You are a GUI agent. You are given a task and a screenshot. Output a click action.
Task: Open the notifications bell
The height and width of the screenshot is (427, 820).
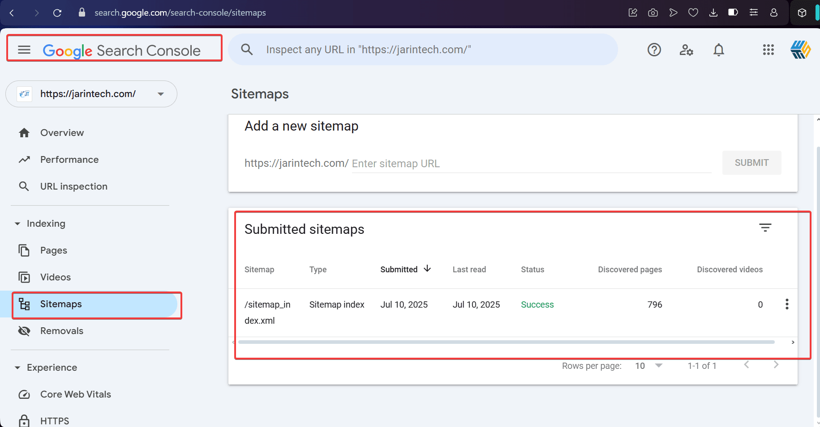718,50
